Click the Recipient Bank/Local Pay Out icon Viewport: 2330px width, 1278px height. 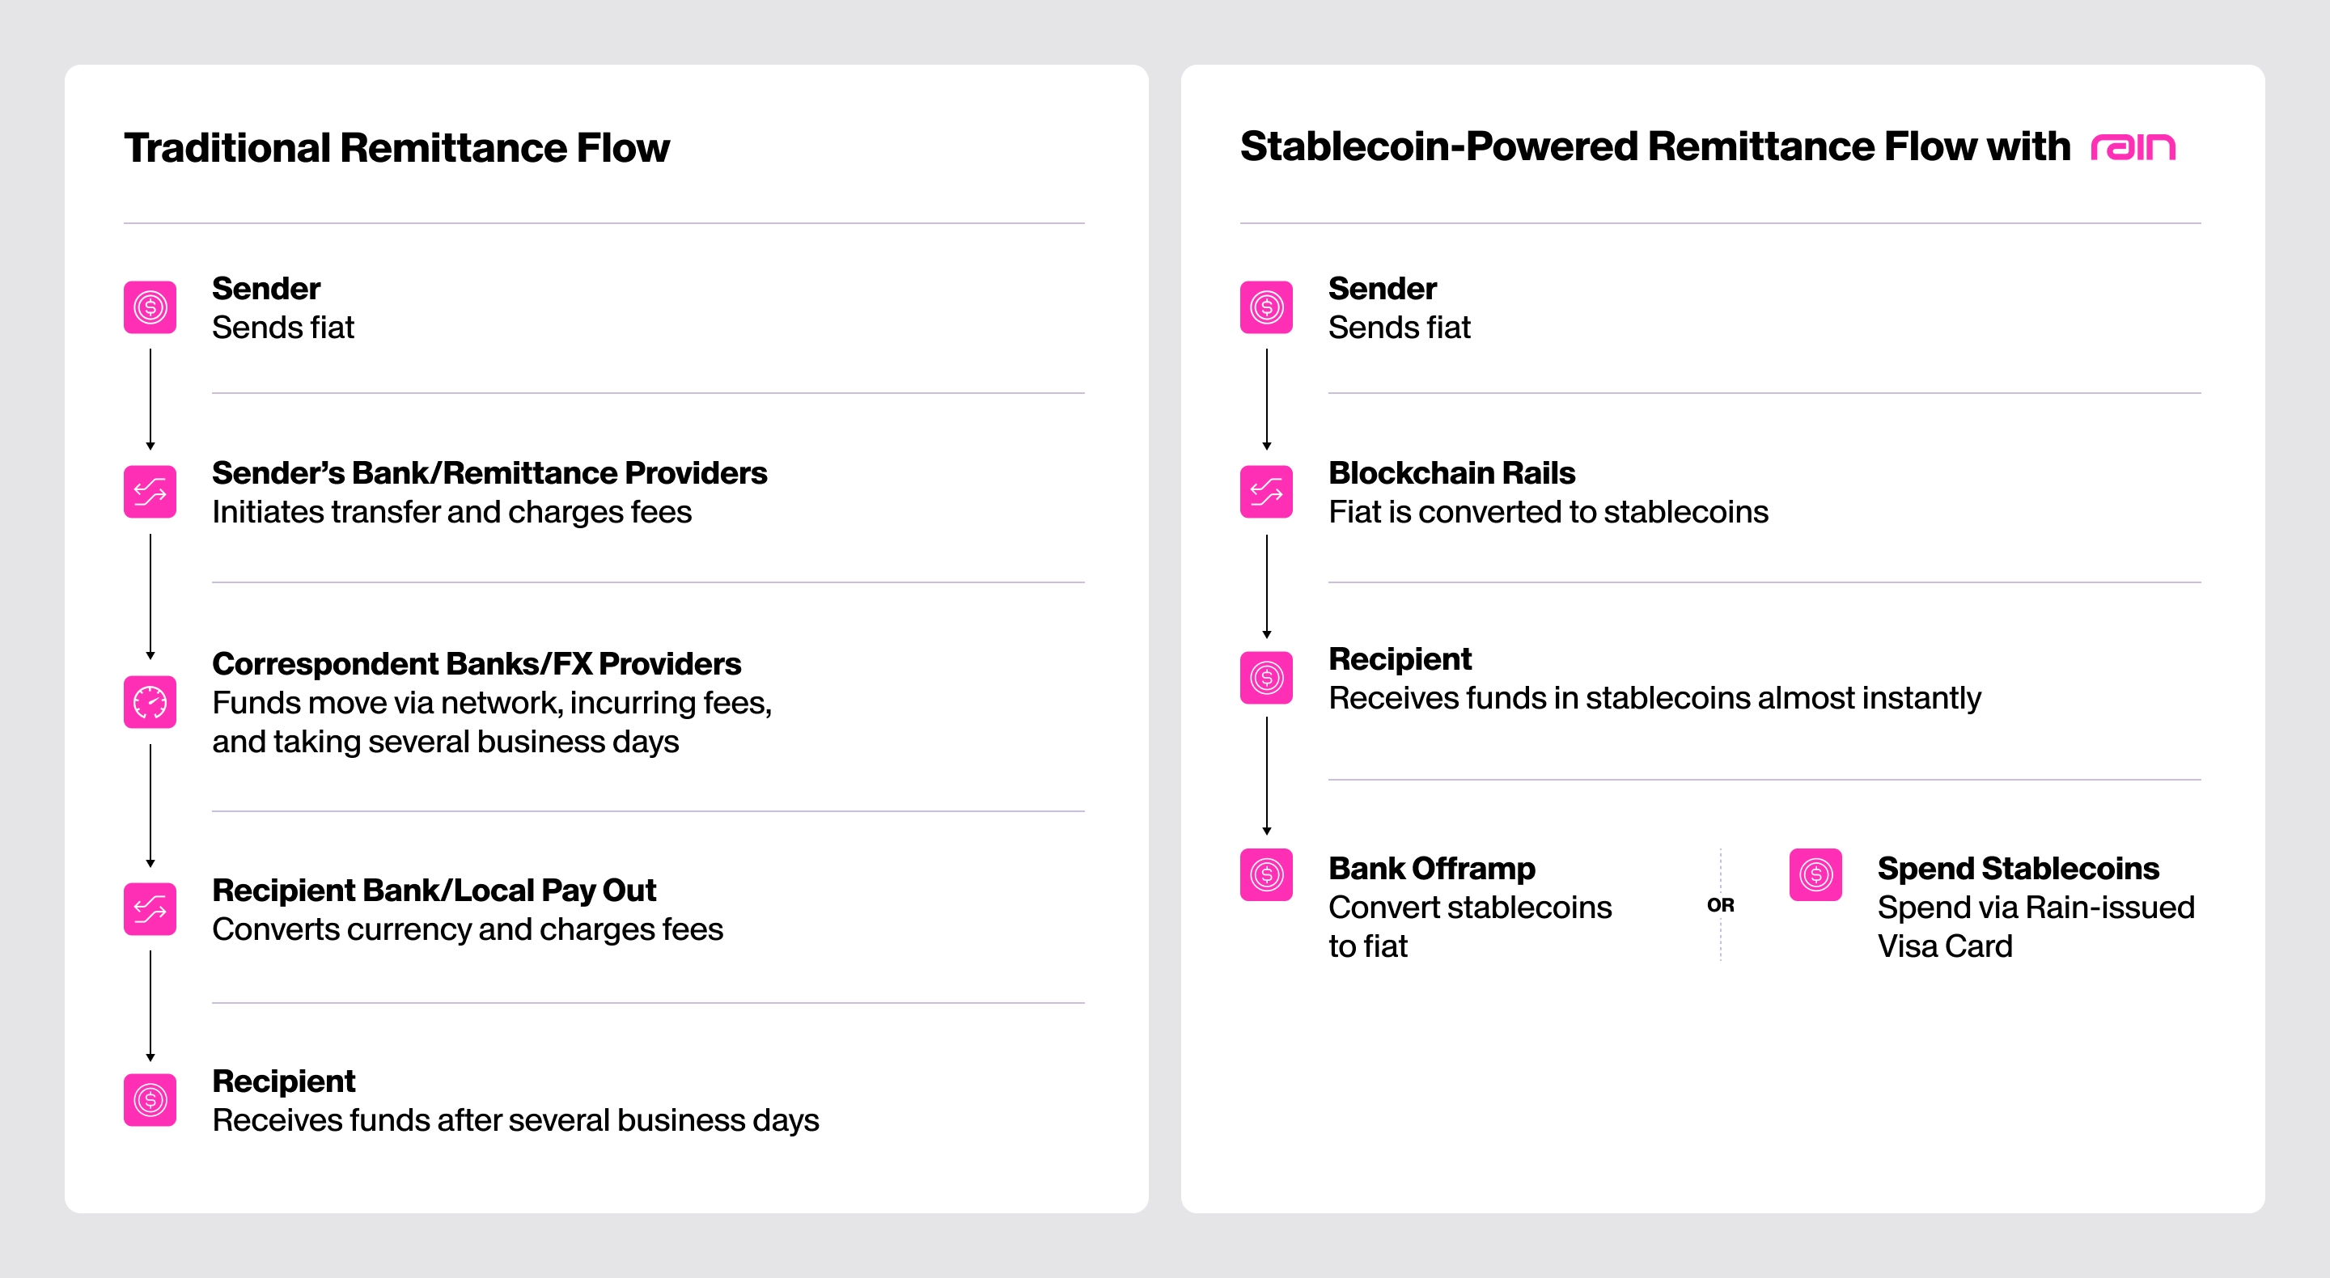pyautogui.click(x=150, y=909)
